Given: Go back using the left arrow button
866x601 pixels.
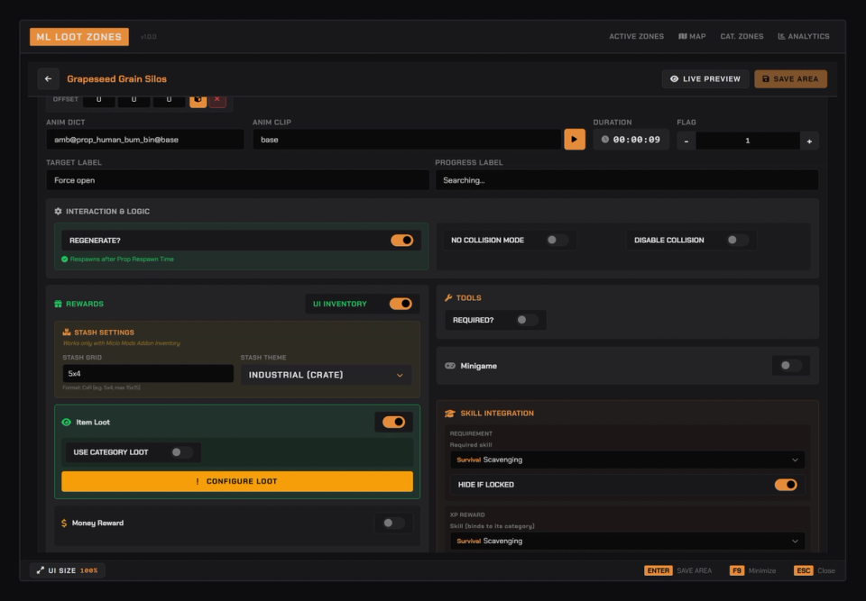Looking at the screenshot, I should click(x=48, y=79).
